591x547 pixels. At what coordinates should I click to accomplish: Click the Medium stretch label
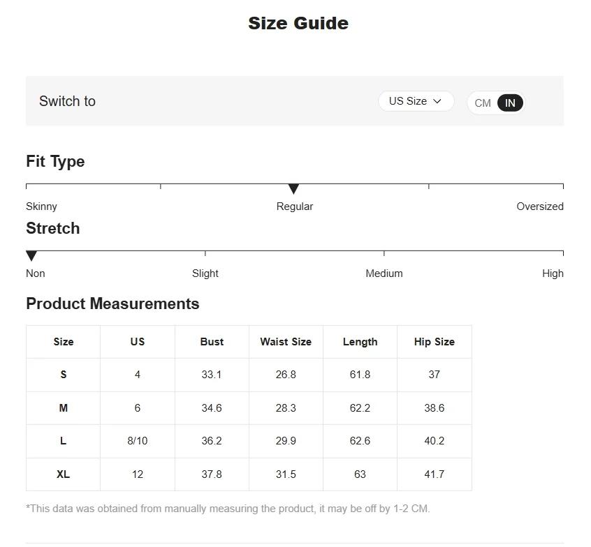[384, 273]
